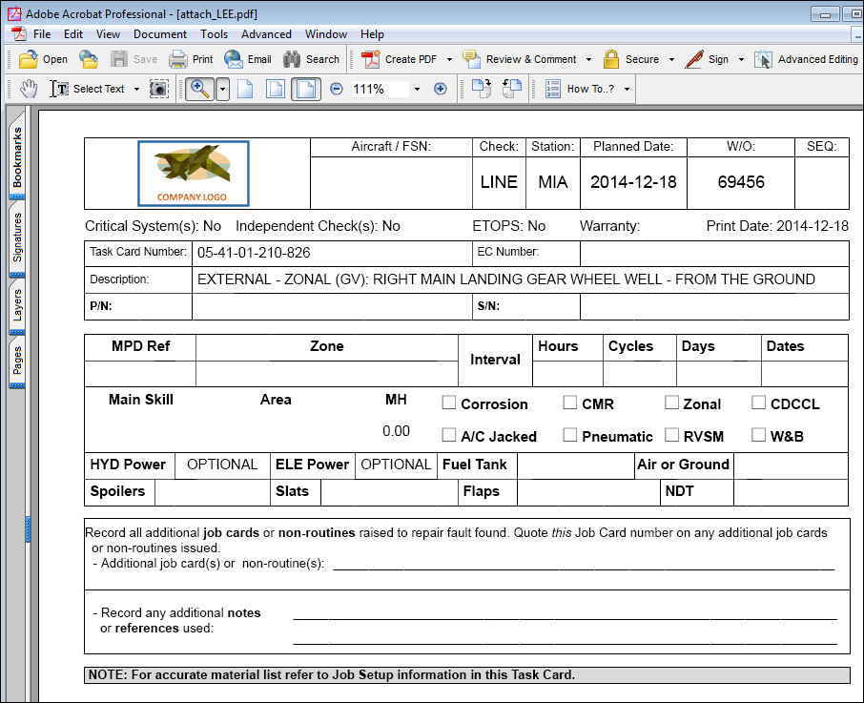Screen dimensions: 864x703
Task: Click the Fit Page icon
Action: click(276, 89)
